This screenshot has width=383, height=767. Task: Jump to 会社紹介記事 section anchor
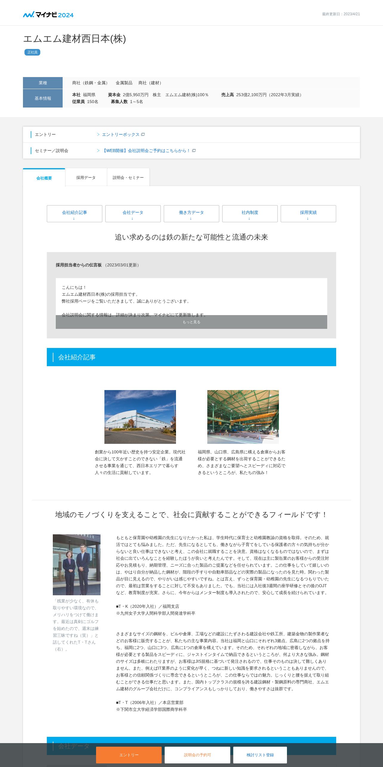click(75, 214)
